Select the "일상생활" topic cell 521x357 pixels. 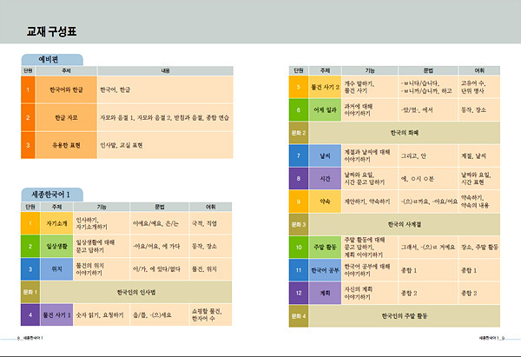pos(56,246)
